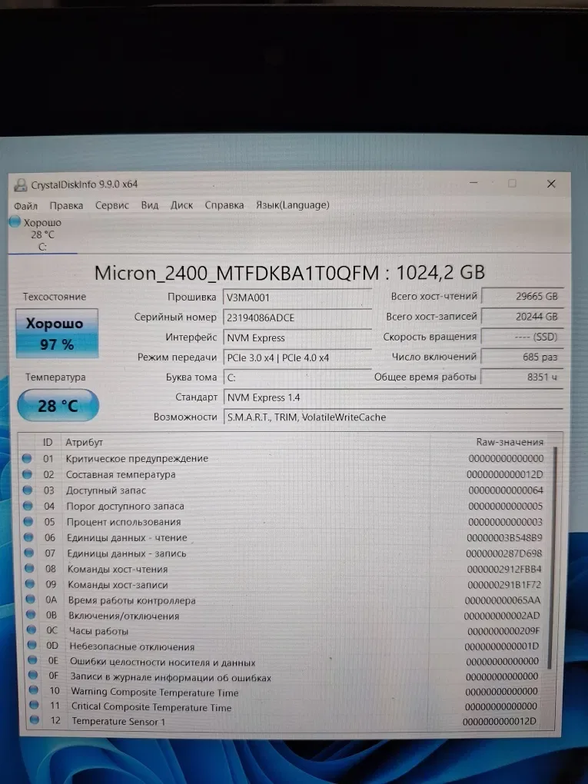Click the Raw-значения column header

pos(510,442)
